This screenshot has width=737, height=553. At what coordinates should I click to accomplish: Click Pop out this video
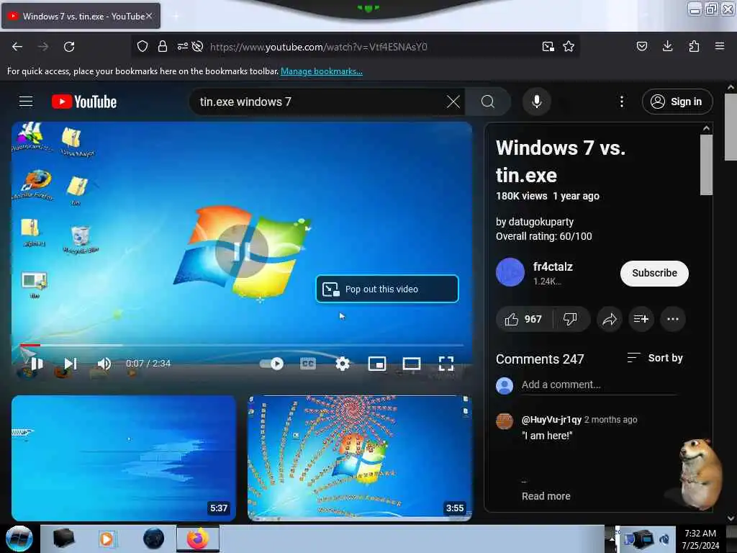pos(386,289)
